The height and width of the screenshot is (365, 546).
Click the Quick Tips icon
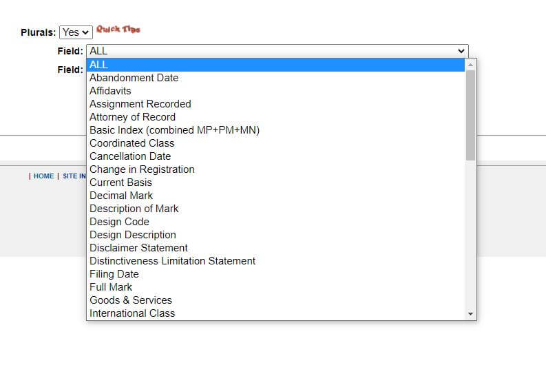118,30
